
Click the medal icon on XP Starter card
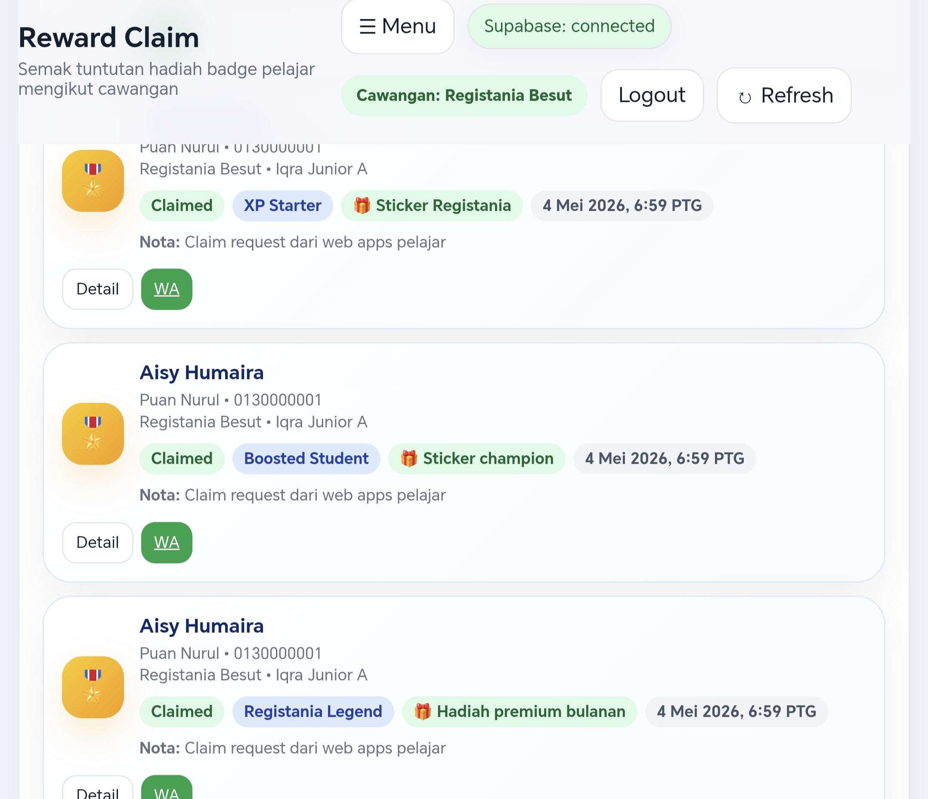click(x=93, y=181)
